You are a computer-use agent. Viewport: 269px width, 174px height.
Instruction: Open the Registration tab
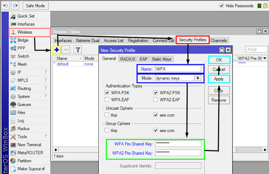tap(138, 40)
